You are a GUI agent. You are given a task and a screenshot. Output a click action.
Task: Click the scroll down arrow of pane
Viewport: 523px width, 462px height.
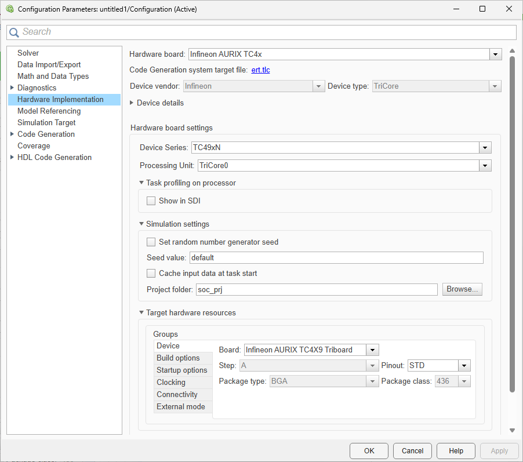coord(512,430)
